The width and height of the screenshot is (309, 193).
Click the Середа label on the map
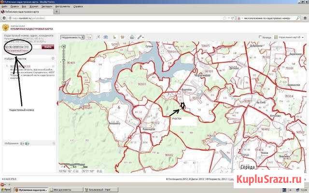(248, 167)
